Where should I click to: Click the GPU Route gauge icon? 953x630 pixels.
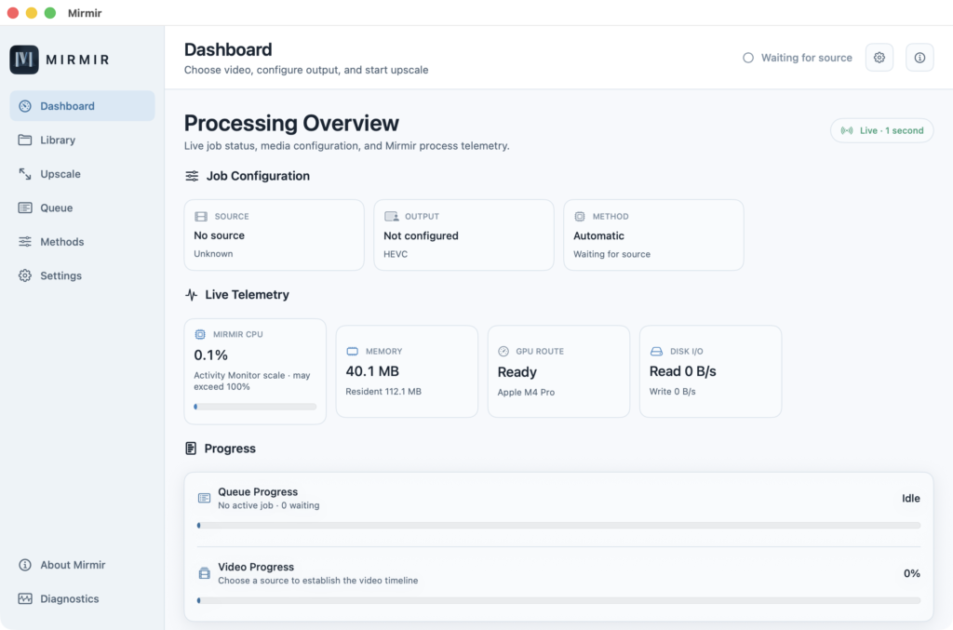point(503,351)
